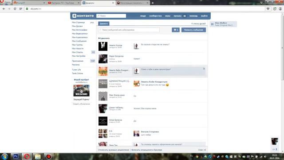Reload the page with the refresh icon
The width and height of the screenshot is (284, 160).
(x=15, y=9)
